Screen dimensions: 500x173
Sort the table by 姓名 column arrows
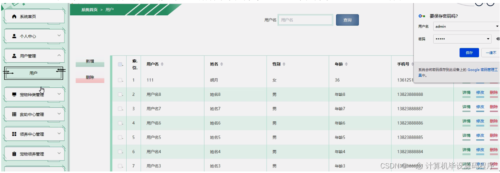tap(221, 64)
